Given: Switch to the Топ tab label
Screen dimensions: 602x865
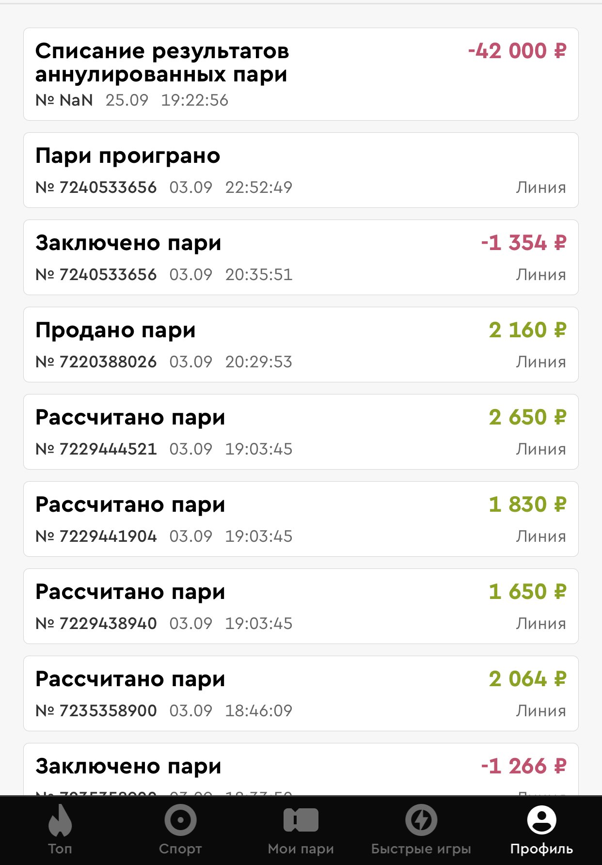Looking at the screenshot, I should click(60, 849).
